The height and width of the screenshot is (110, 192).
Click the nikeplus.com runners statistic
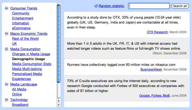(121, 65)
